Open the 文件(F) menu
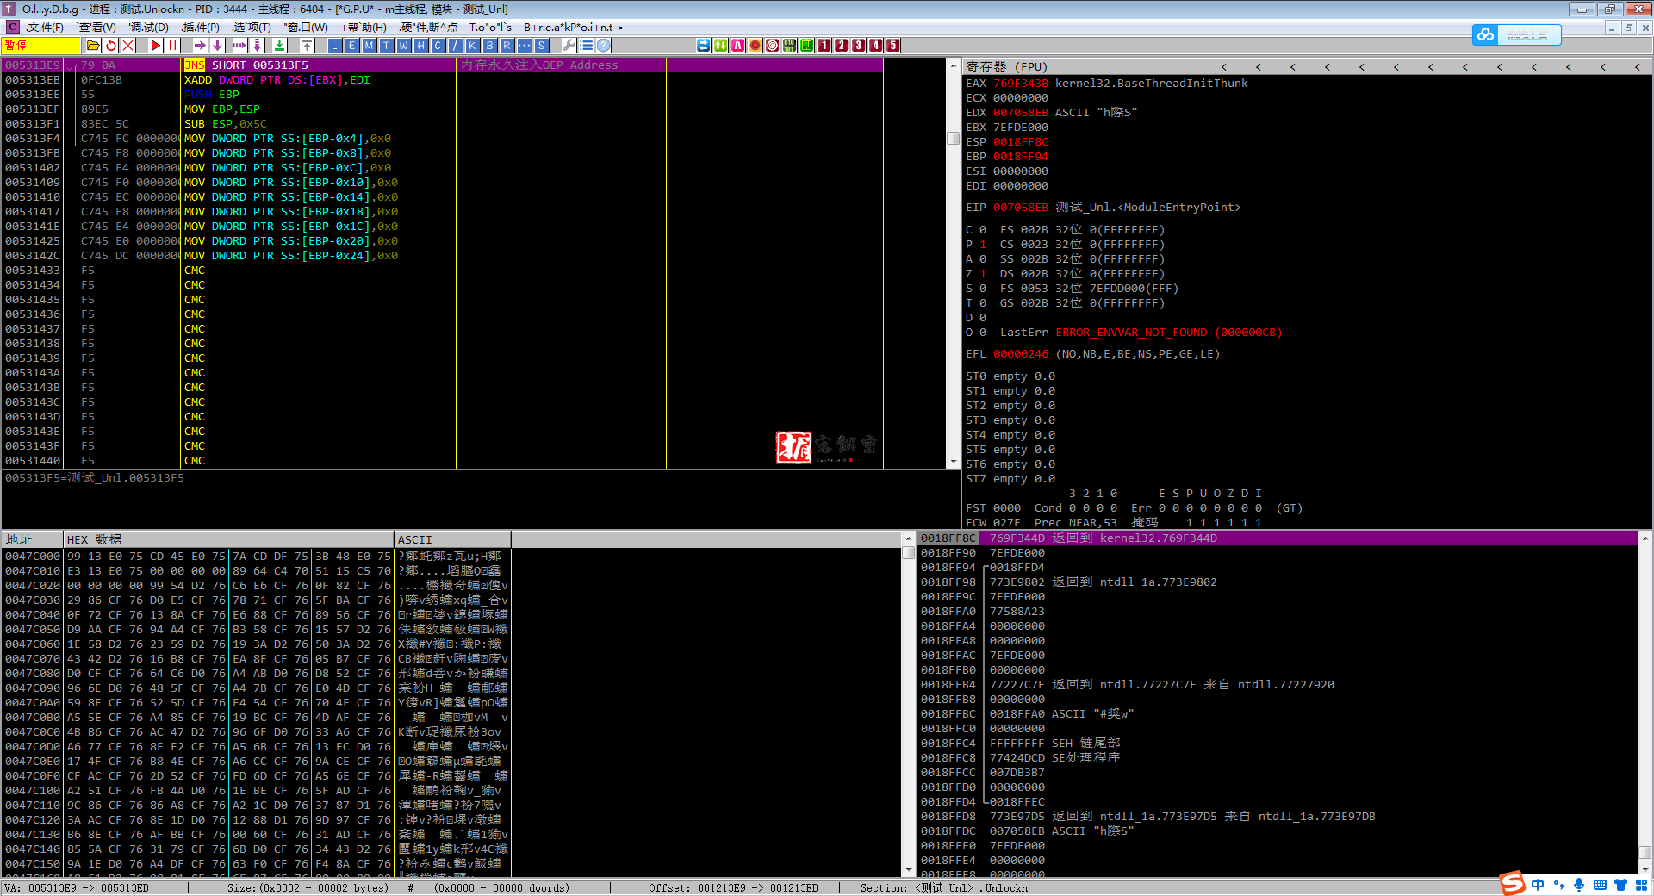This screenshot has height=896, width=1654. (44, 28)
